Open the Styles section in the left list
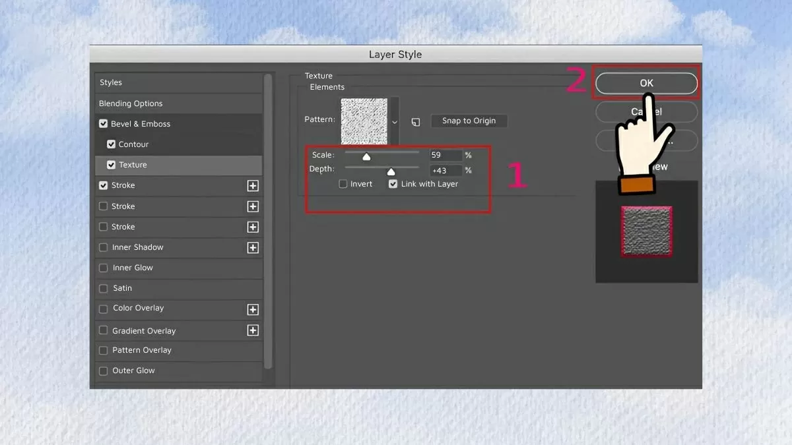This screenshot has height=445, width=792. pos(111,82)
